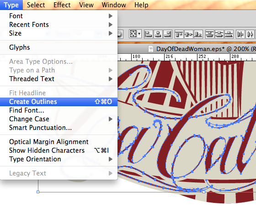
Task: Click the Horizontal Align Left icon
Action: 149,34
